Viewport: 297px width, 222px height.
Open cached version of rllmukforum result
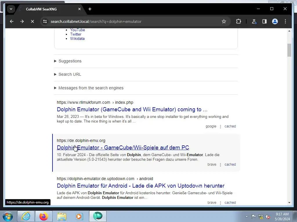tap(230, 126)
